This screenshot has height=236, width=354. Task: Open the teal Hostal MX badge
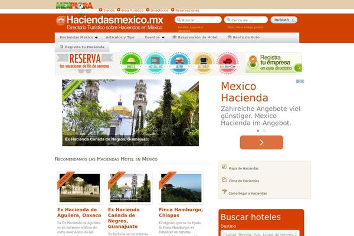pyautogui.click(x=155, y=63)
